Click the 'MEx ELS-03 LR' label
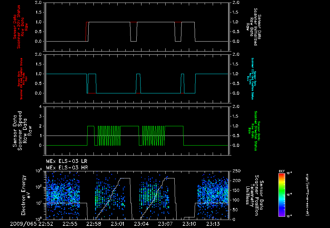The image size is (330, 228). pyautogui.click(x=66, y=161)
